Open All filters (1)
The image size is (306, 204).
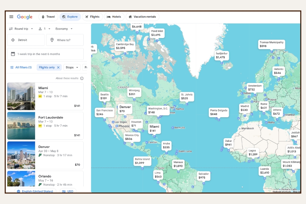(x=21, y=67)
